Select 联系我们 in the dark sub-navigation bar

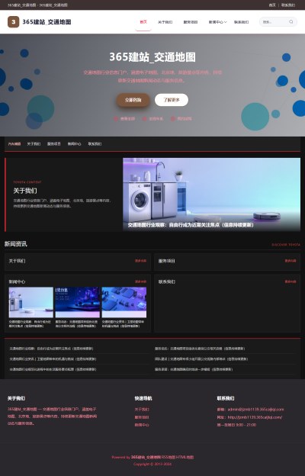95,144
